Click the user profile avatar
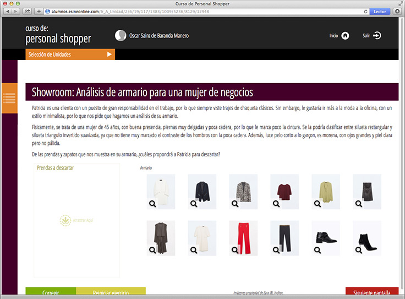Image resolution: width=405 pixels, height=299 pixels. tap(120, 36)
